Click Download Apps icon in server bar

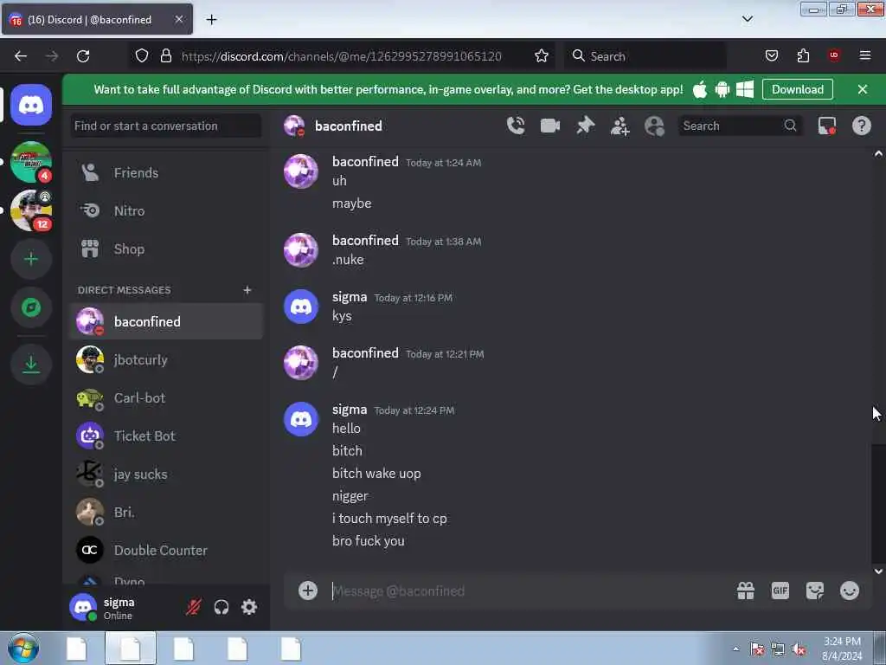(31, 365)
